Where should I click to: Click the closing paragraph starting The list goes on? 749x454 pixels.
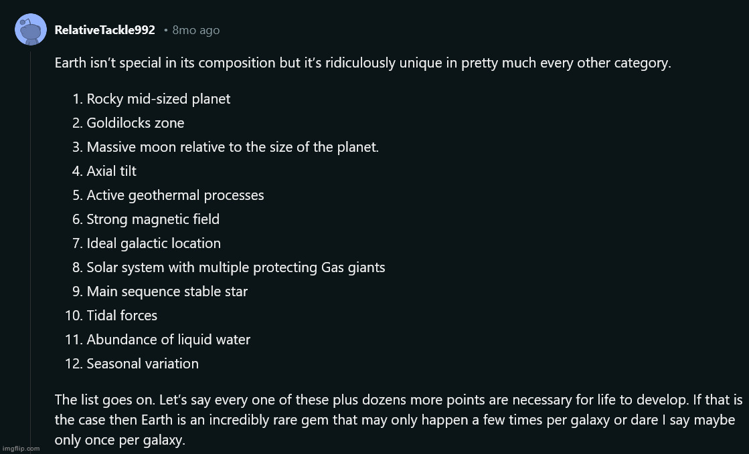tap(398, 420)
